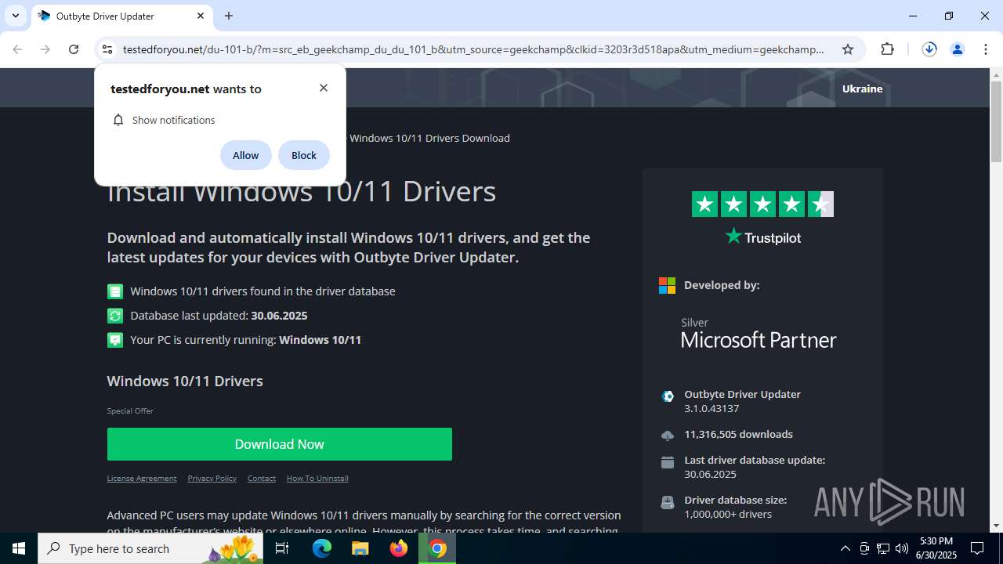Click the Special Offer label
1003x564 pixels.
(130, 410)
